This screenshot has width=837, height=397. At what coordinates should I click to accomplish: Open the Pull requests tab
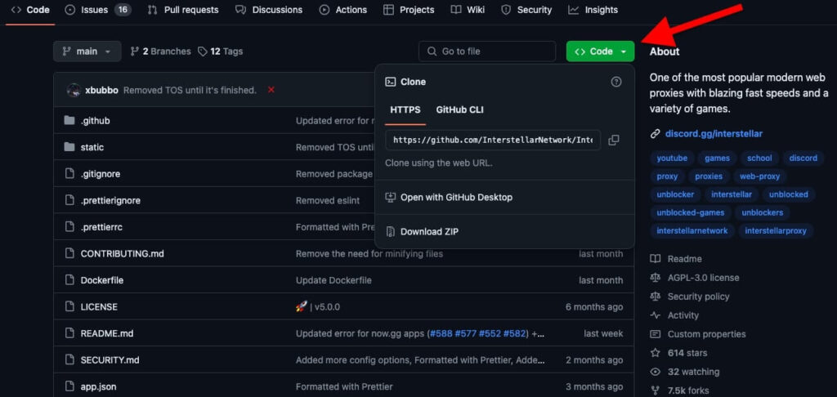click(183, 10)
